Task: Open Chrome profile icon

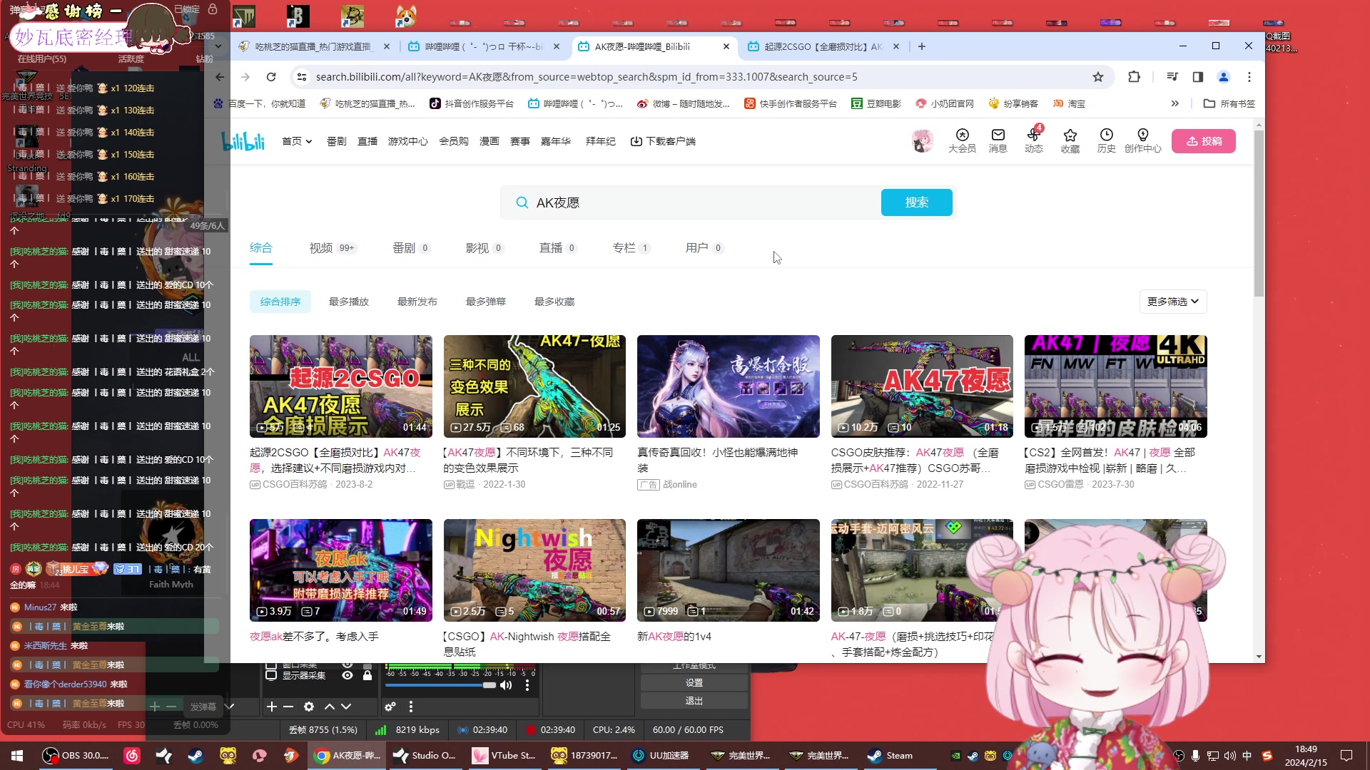Action: pyautogui.click(x=1224, y=77)
